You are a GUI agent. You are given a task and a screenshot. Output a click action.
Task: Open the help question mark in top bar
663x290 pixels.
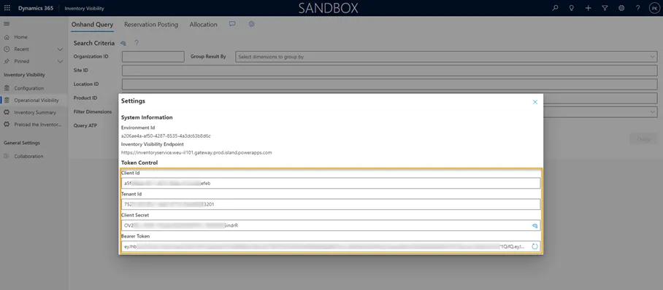(x=638, y=8)
